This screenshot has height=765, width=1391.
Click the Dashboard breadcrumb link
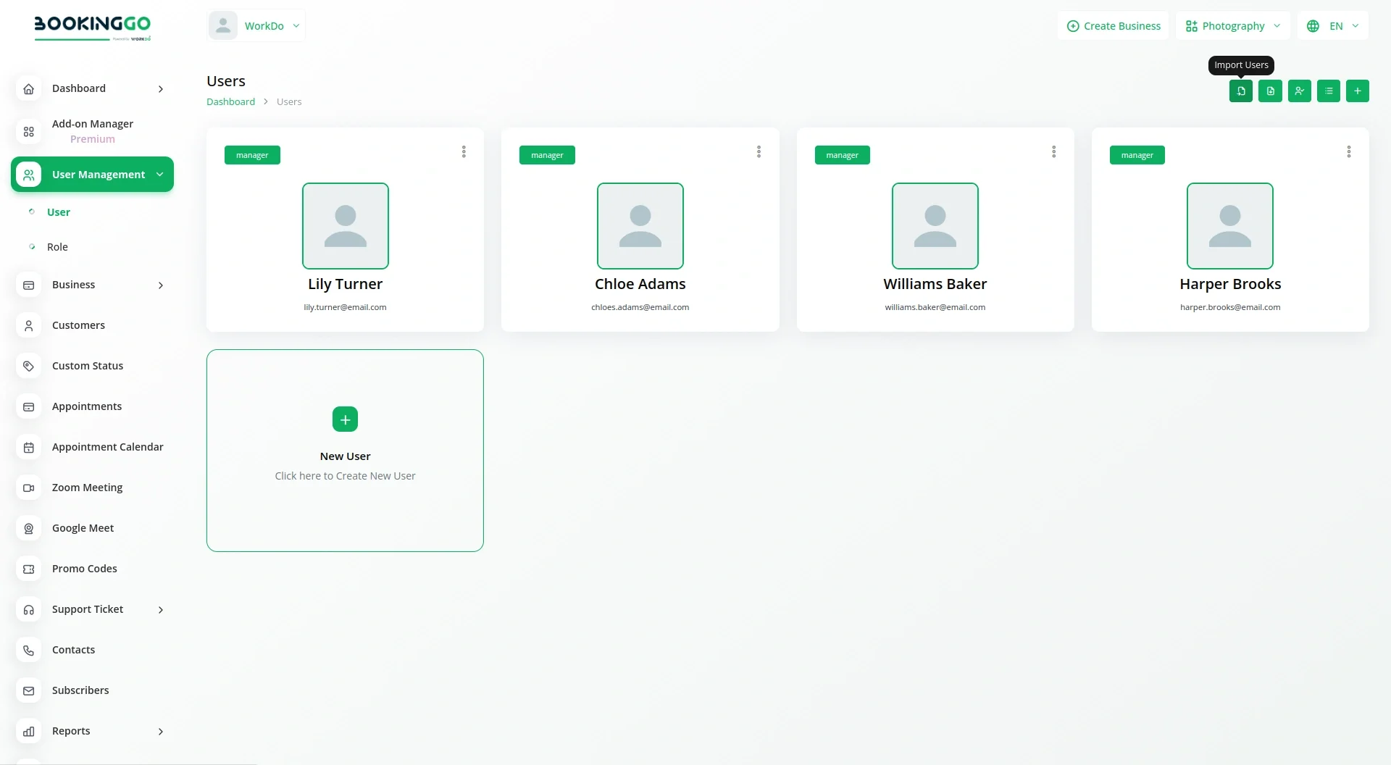230,102
